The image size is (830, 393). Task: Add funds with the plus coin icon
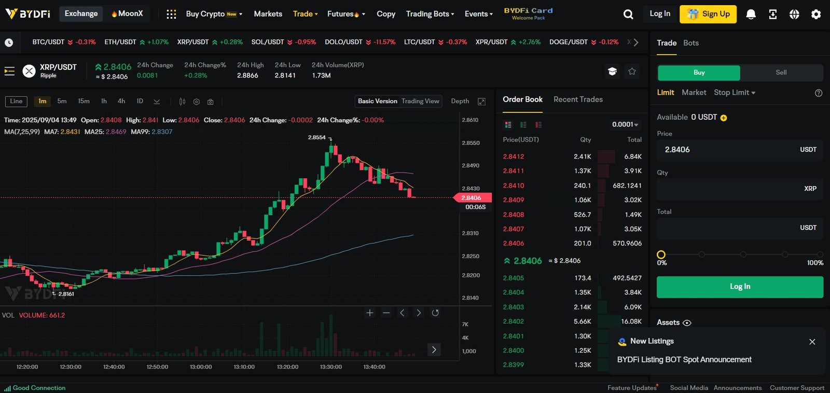click(x=724, y=118)
